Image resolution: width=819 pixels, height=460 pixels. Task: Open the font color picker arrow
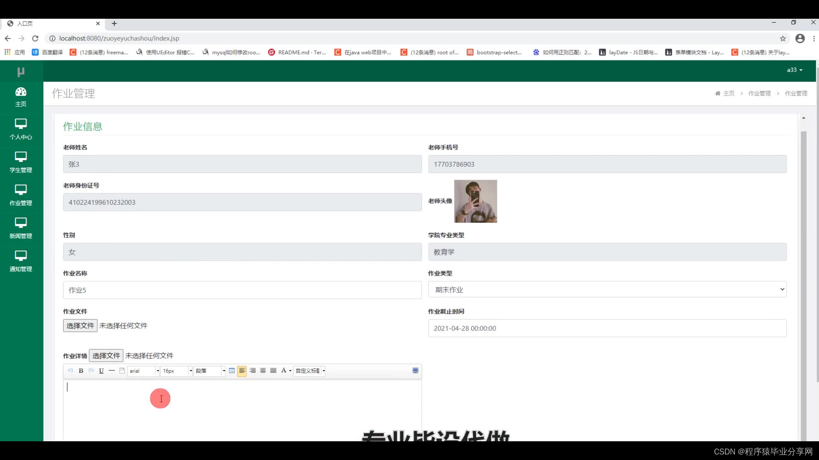[x=290, y=371]
